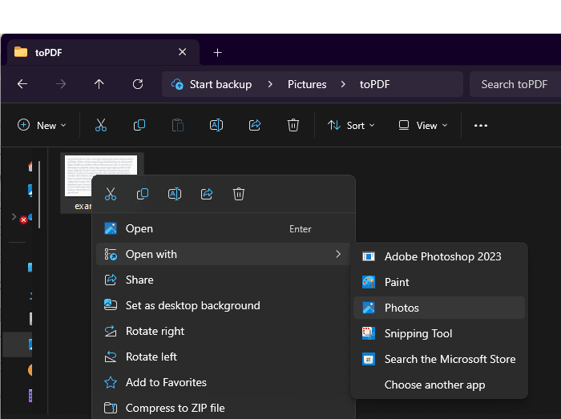561x419 pixels.
Task: Click the disabled Paste icon in the toolbar
Action: coord(178,126)
